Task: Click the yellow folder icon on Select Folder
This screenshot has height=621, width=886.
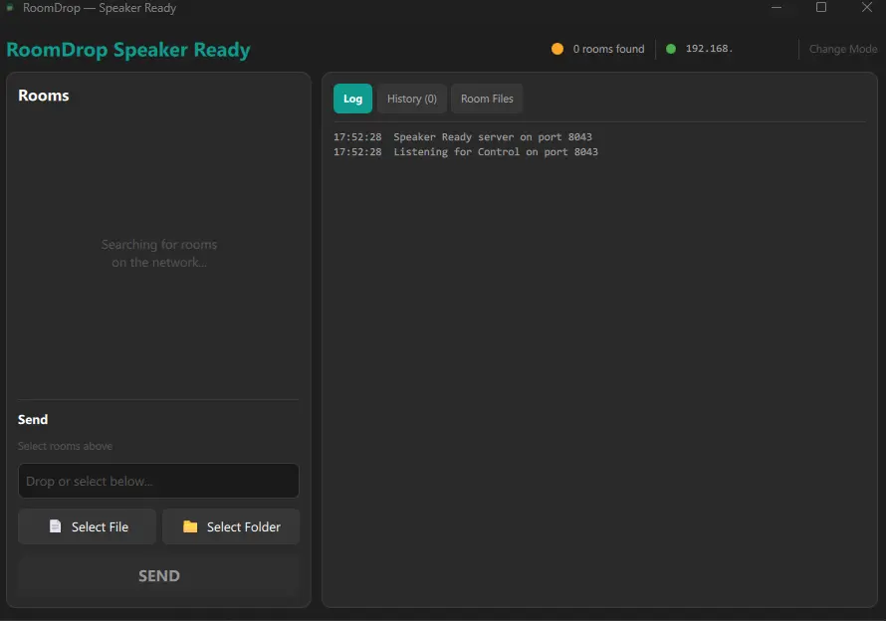Action: tap(190, 526)
